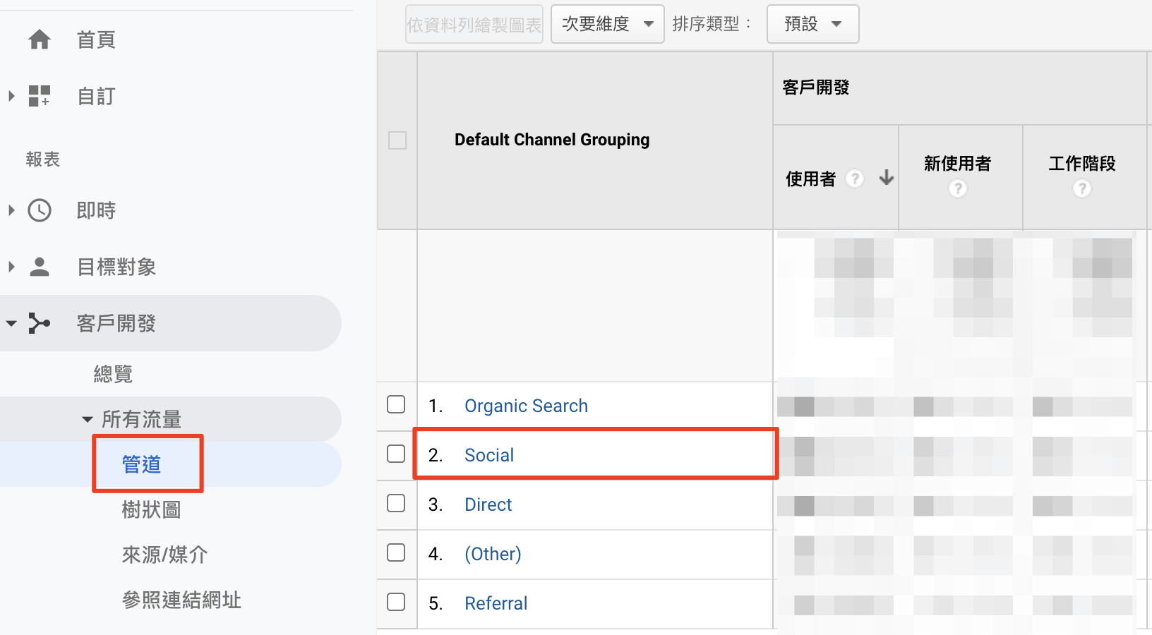Click the 客戶開發 acquisition branch icon

tap(40, 323)
